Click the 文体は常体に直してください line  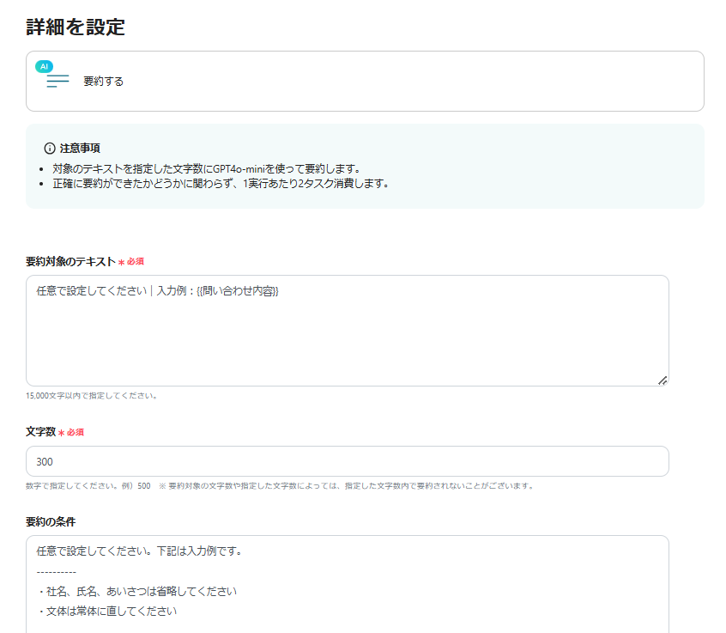coord(107,612)
